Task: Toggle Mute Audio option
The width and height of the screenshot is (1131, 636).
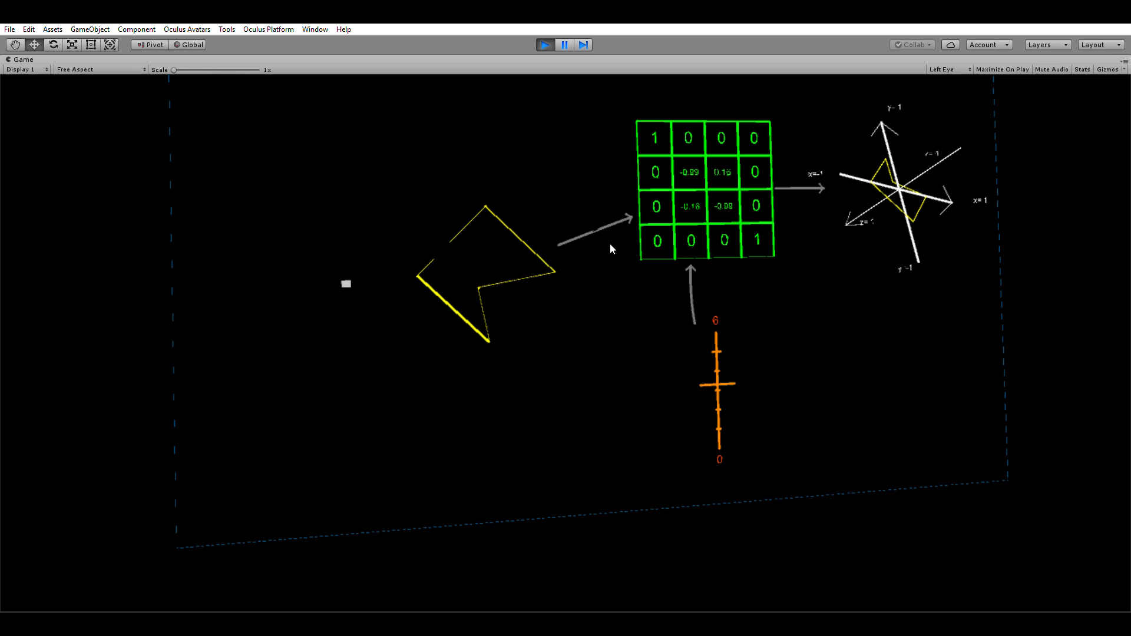Action: (1051, 69)
